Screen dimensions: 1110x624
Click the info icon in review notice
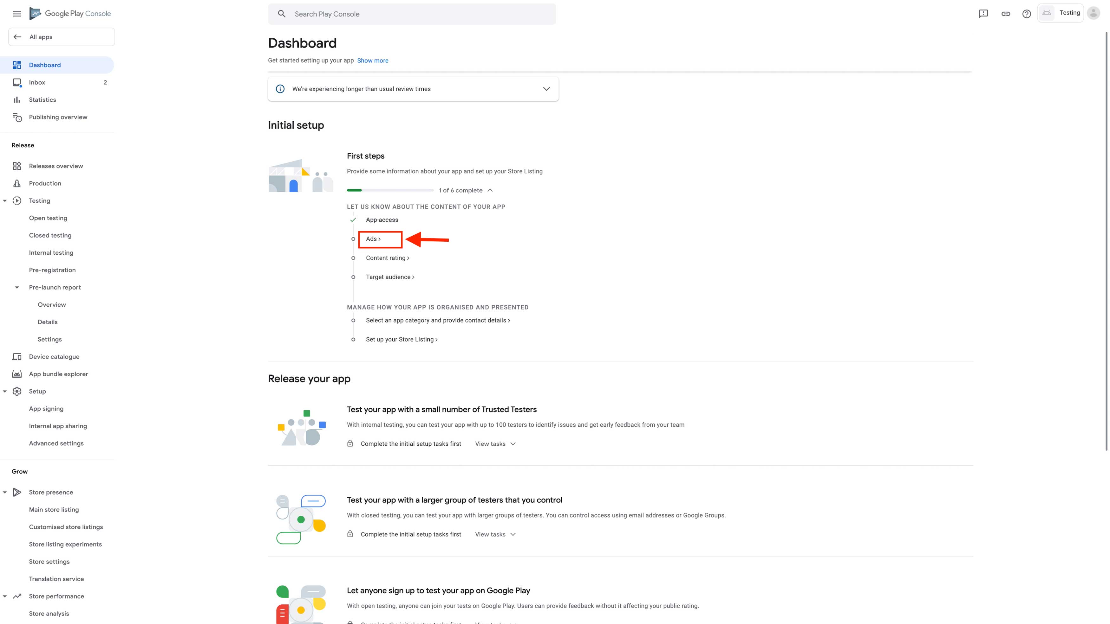[x=280, y=89]
